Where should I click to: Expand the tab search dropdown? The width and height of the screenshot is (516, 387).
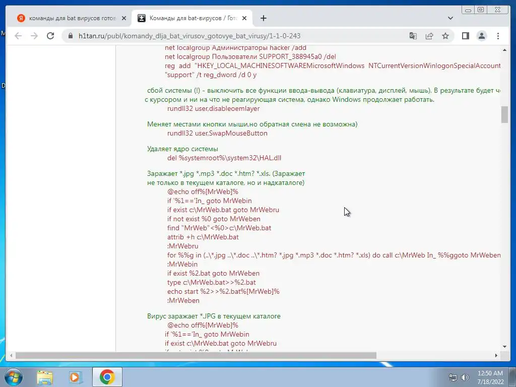click(x=450, y=18)
